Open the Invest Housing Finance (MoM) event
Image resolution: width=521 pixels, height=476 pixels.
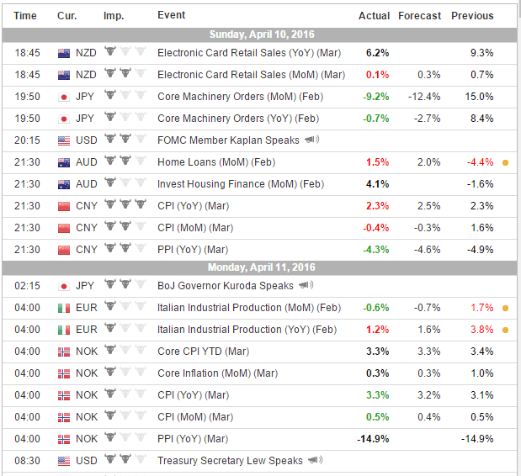[240, 183]
